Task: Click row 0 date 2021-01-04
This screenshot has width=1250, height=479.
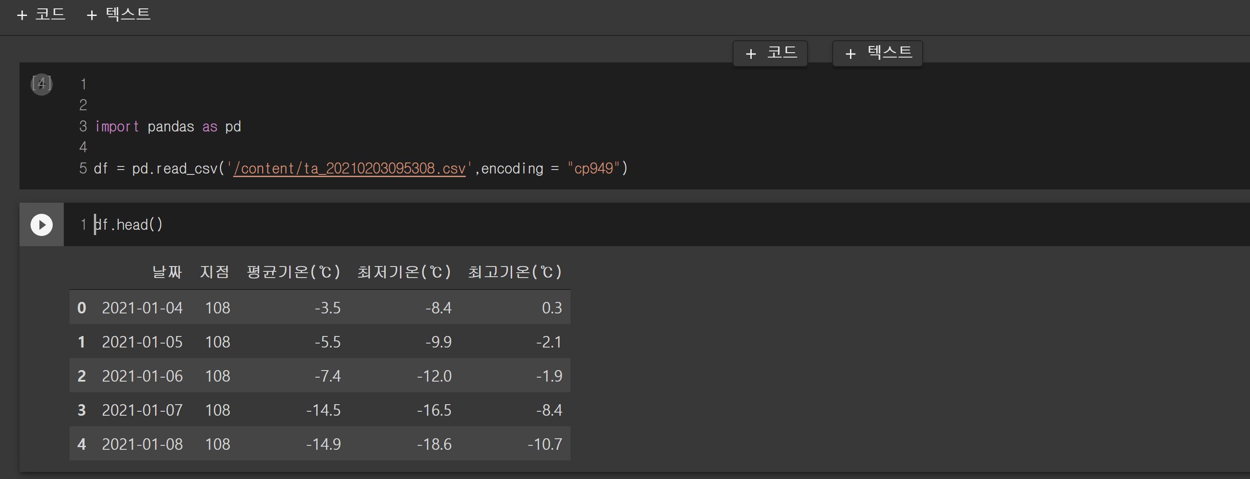Action: coord(142,308)
